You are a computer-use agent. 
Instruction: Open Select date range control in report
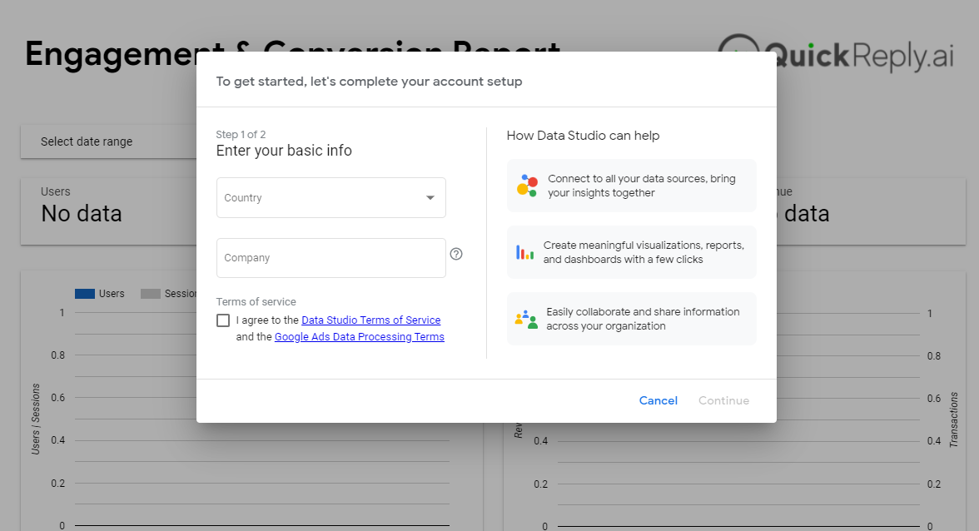pos(108,141)
